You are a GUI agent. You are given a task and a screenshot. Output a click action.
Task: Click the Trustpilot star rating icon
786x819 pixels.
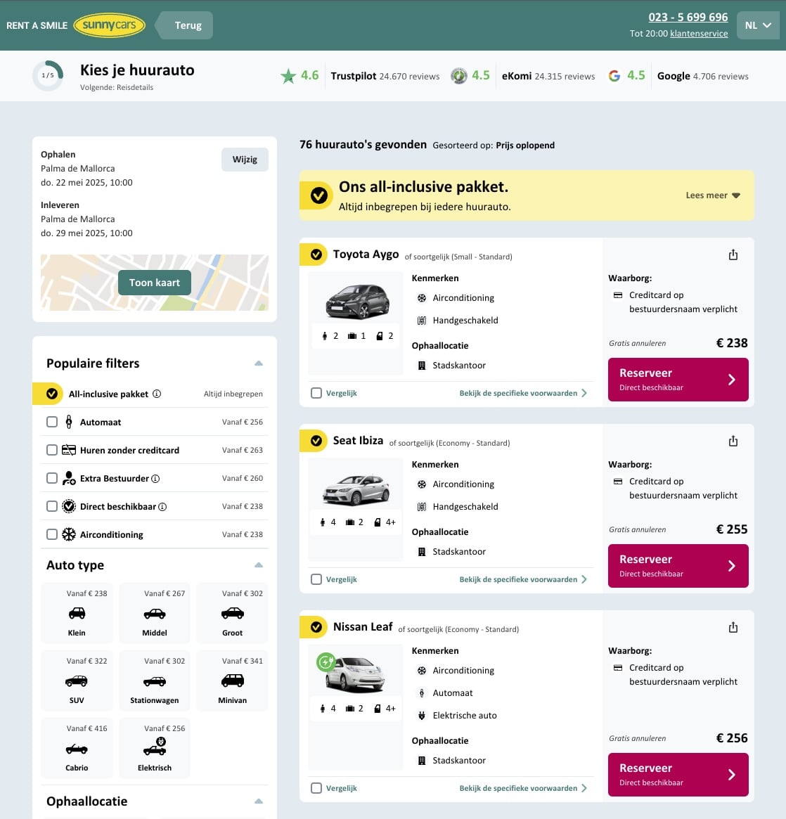(x=288, y=76)
